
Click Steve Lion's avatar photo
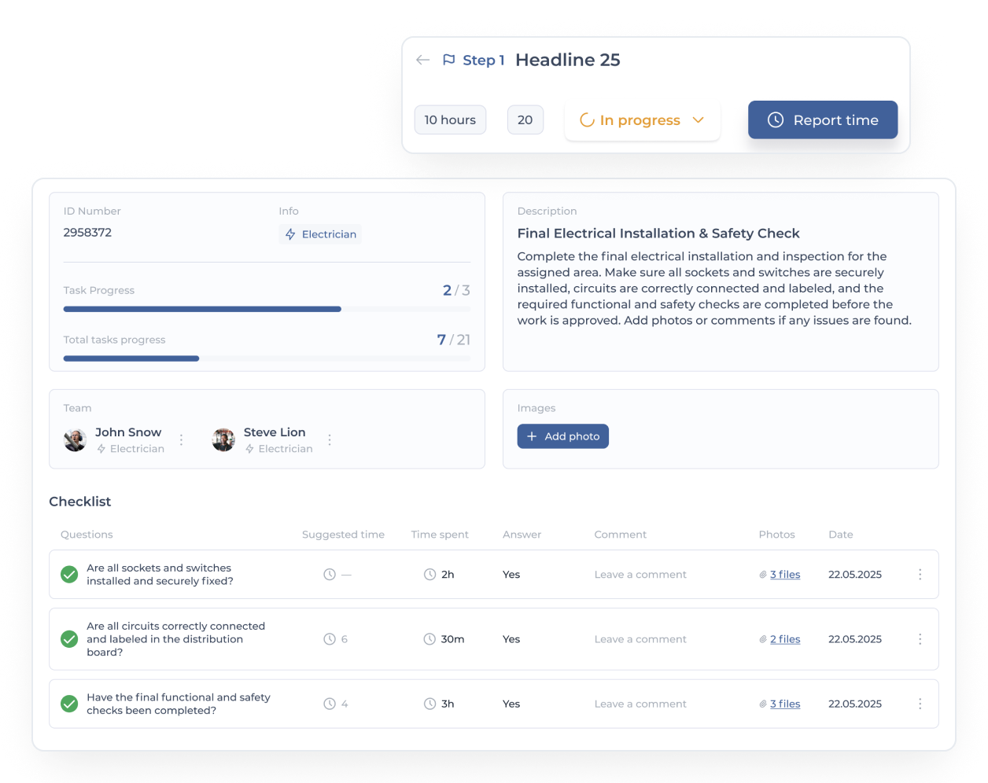(x=223, y=440)
